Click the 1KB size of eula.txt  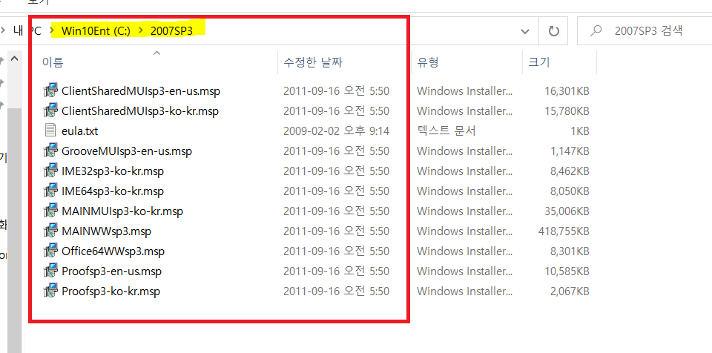tap(580, 131)
